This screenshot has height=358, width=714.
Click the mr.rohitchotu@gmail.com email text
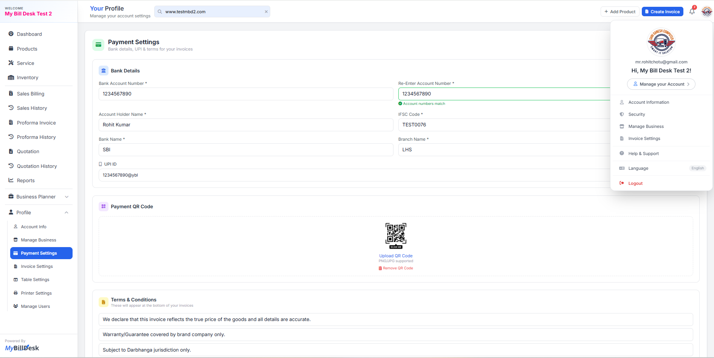click(x=661, y=62)
